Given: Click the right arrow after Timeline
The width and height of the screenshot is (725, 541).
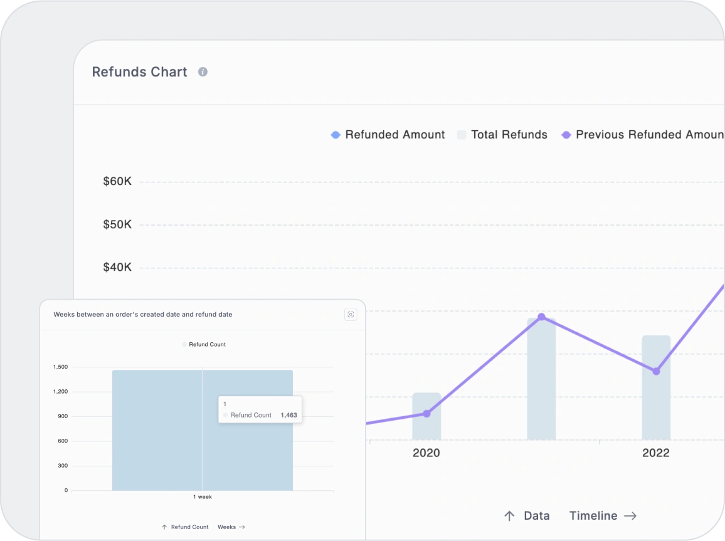Looking at the screenshot, I should point(630,516).
